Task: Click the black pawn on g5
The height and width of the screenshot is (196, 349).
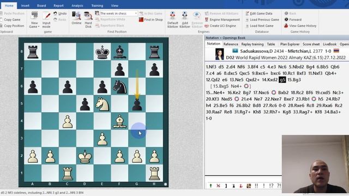Action: tap(137, 104)
